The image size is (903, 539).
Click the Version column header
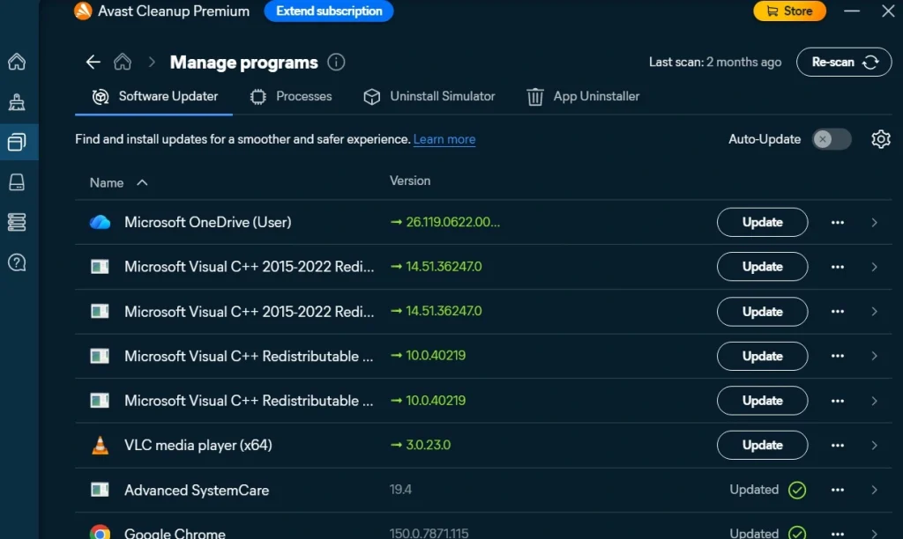[410, 181]
